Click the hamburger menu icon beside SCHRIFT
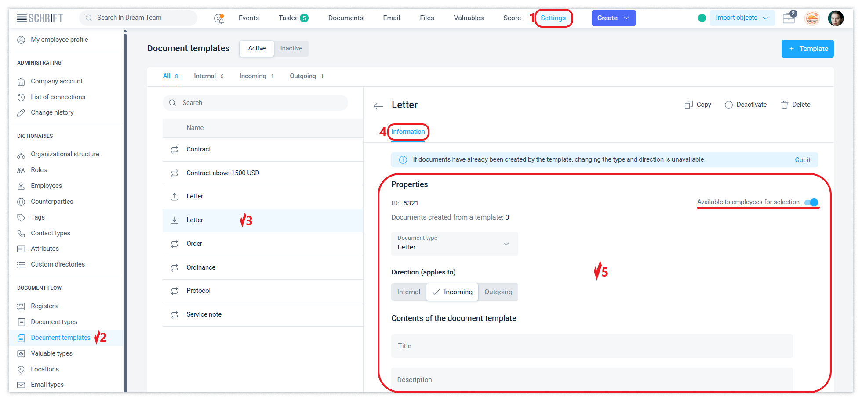This screenshot has height=400, width=862. pyautogui.click(x=22, y=18)
